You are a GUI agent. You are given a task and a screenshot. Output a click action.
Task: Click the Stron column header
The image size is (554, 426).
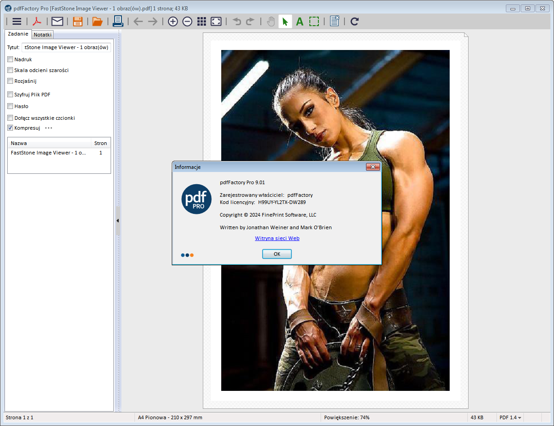click(x=101, y=143)
